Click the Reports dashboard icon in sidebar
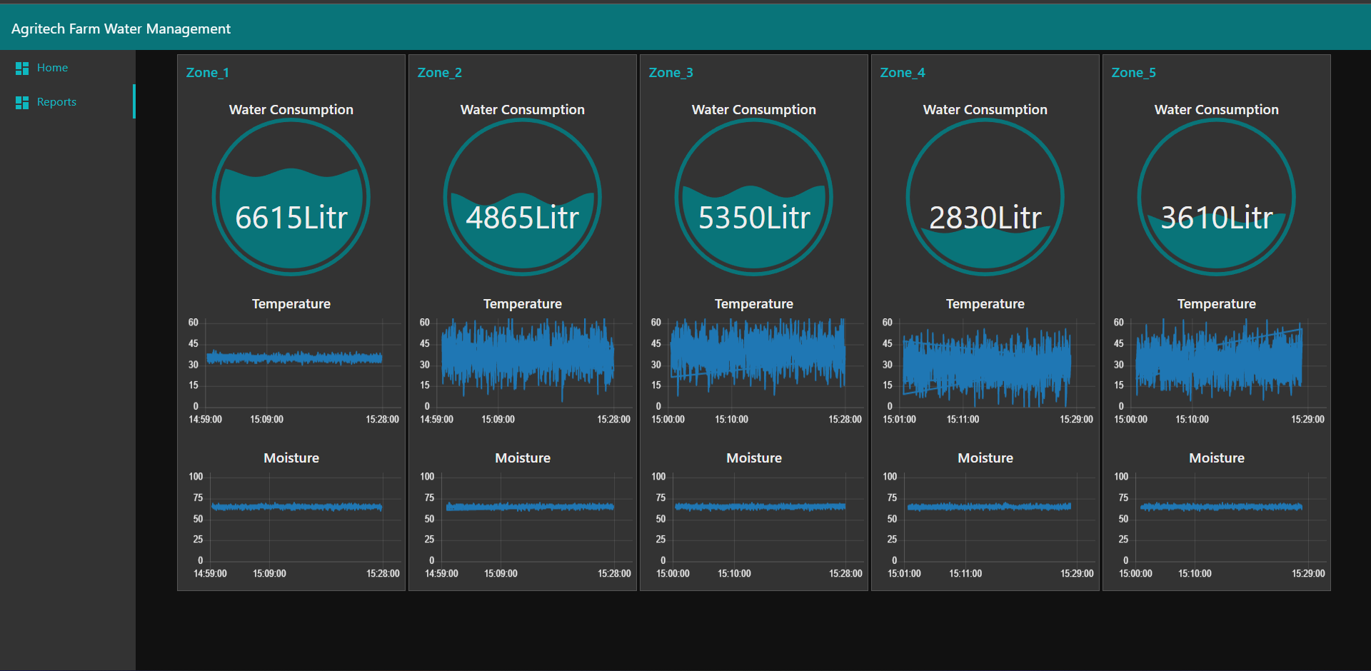Viewport: 1371px width, 671px height. (22, 102)
